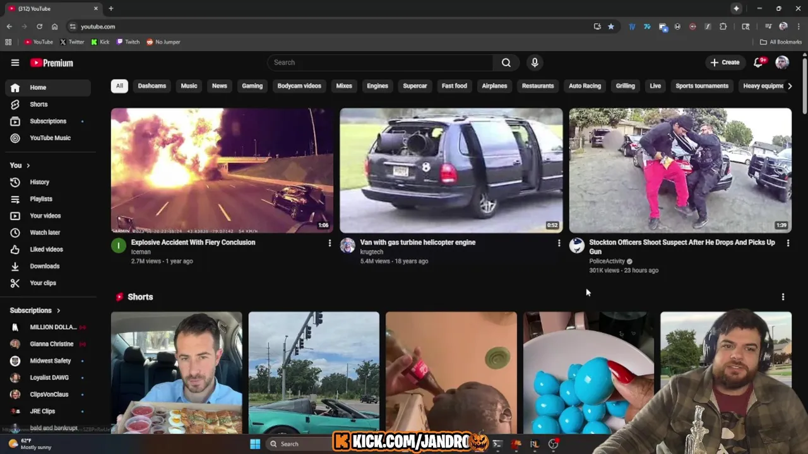The image size is (808, 454).
Task: Open the Twitch bookmark
Action: 128,42
